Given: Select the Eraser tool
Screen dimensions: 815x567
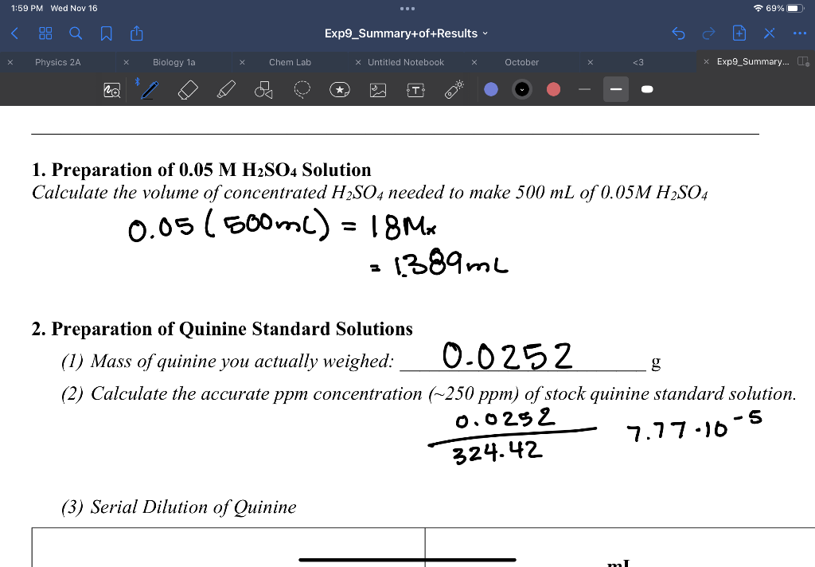Looking at the screenshot, I should click(x=188, y=89).
